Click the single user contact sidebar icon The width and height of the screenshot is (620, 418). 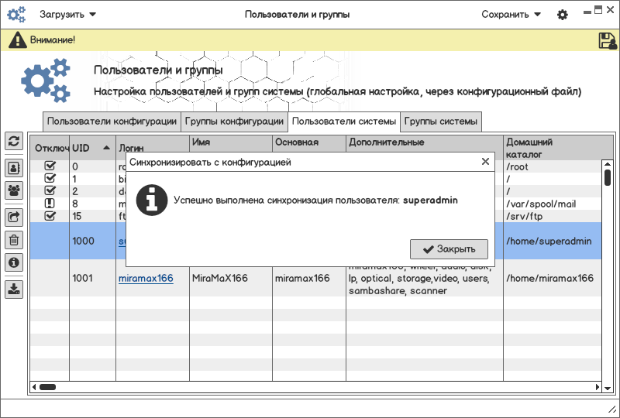[14, 166]
